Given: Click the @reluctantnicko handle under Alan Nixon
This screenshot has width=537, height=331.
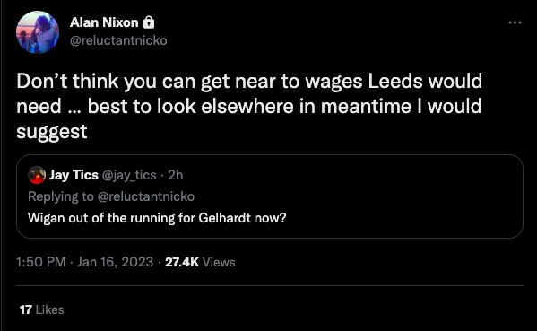Looking at the screenshot, I should point(118,40).
